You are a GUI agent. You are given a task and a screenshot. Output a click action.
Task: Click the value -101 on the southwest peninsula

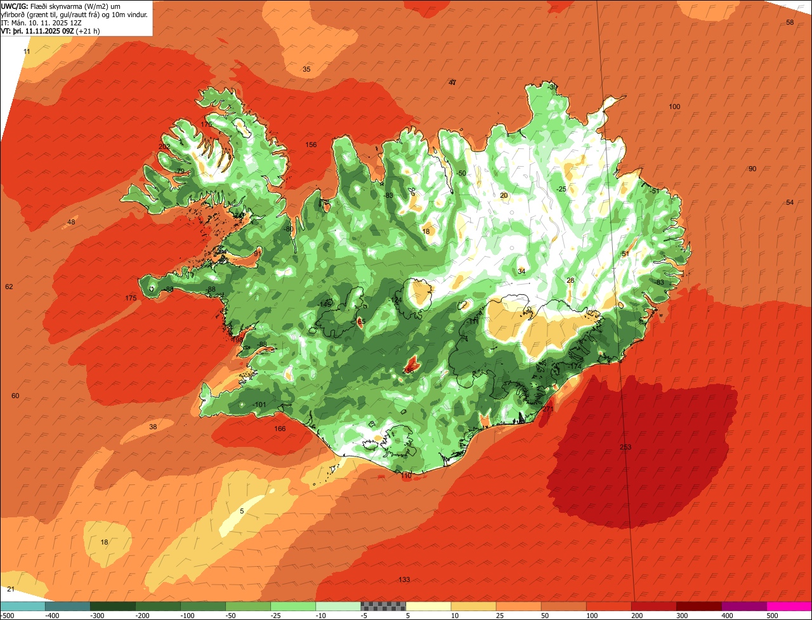(259, 405)
